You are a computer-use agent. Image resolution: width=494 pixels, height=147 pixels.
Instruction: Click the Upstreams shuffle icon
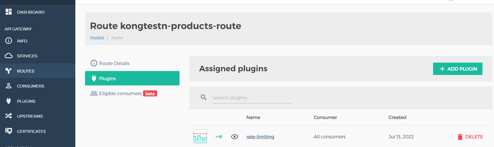[x=9, y=116]
